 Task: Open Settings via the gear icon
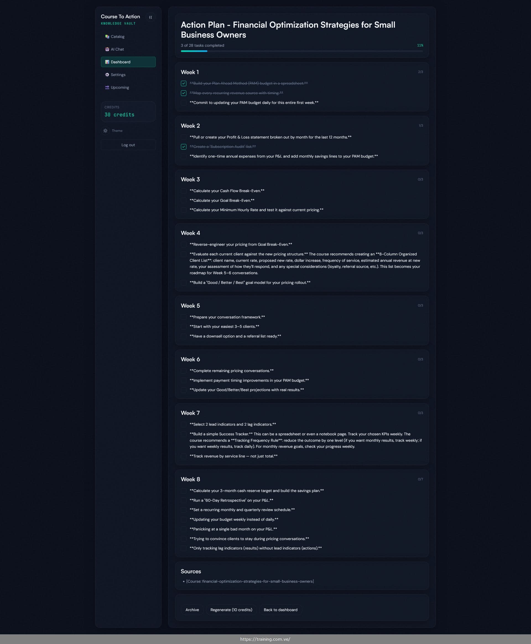click(x=107, y=75)
